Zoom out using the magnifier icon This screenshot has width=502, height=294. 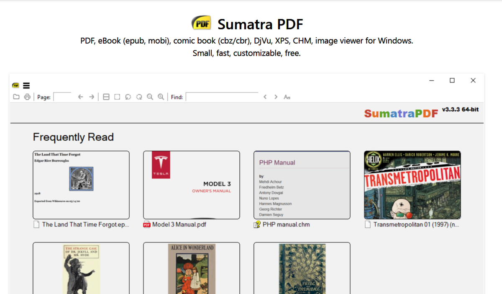click(150, 97)
